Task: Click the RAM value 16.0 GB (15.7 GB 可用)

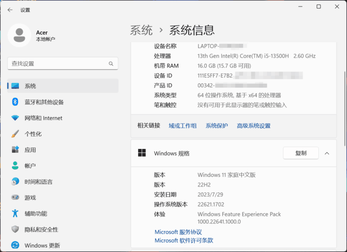Action: tap(224, 66)
